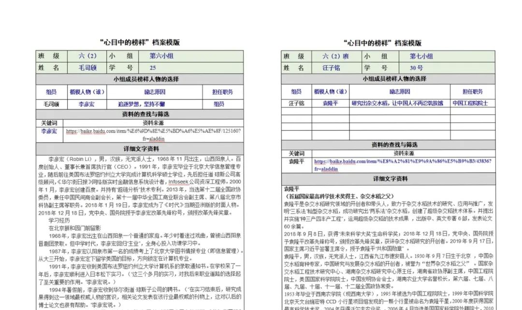This screenshot has height=310, width=522.
Task: Click the 担任职务 header in 汪子铭's form
Action: [473, 91]
